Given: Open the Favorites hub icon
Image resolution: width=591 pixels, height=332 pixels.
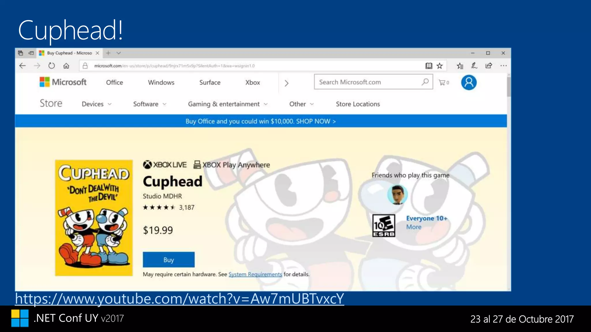Looking at the screenshot, I should click(x=460, y=66).
